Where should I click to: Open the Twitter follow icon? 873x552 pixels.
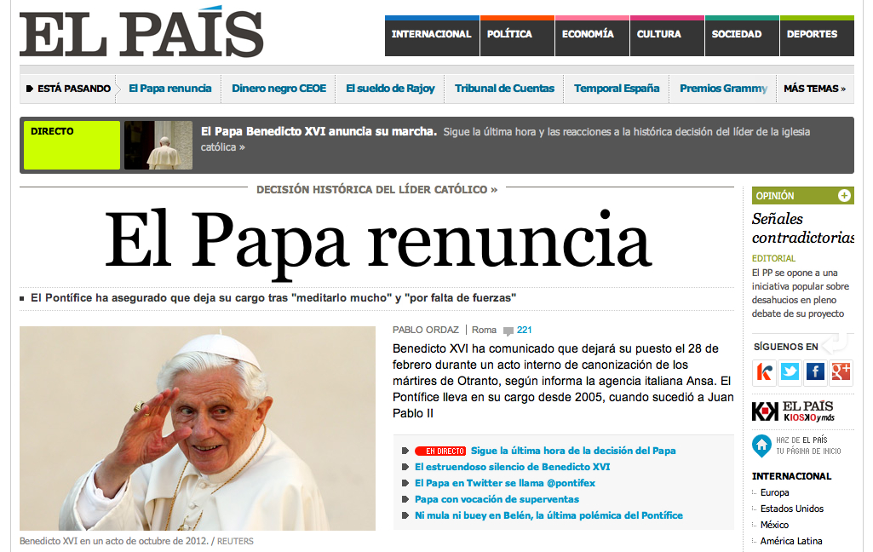pyautogui.click(x=790, y=372)
